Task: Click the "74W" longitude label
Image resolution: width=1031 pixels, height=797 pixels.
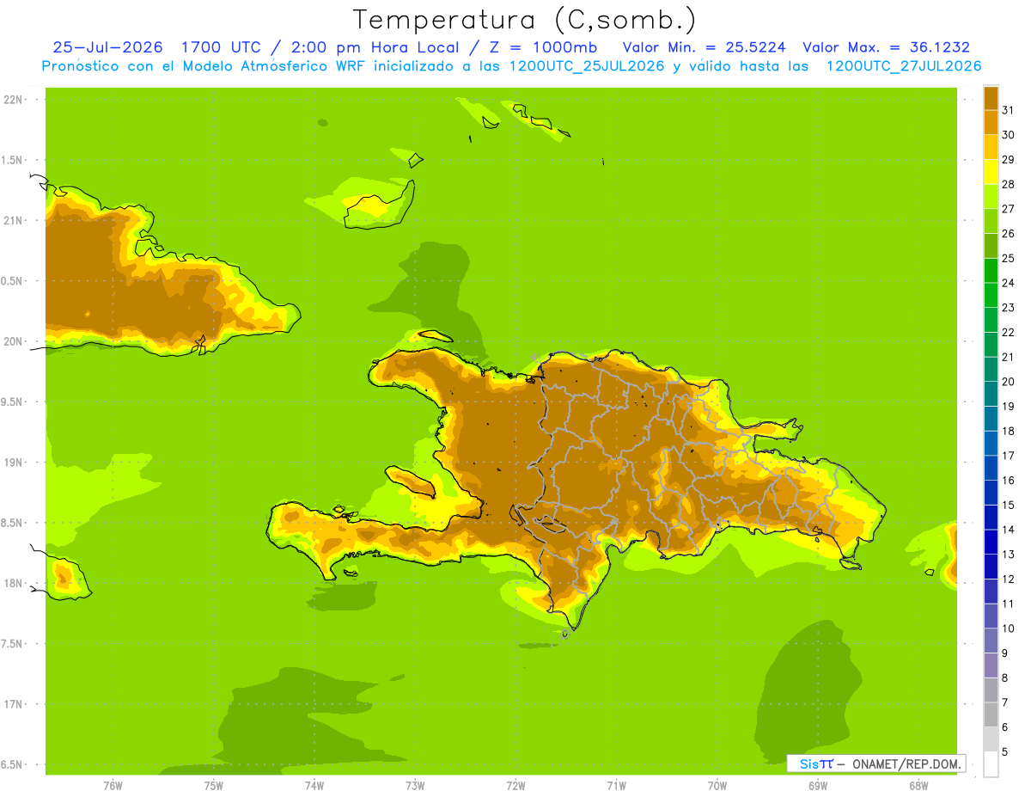Action: pos(314,786)
